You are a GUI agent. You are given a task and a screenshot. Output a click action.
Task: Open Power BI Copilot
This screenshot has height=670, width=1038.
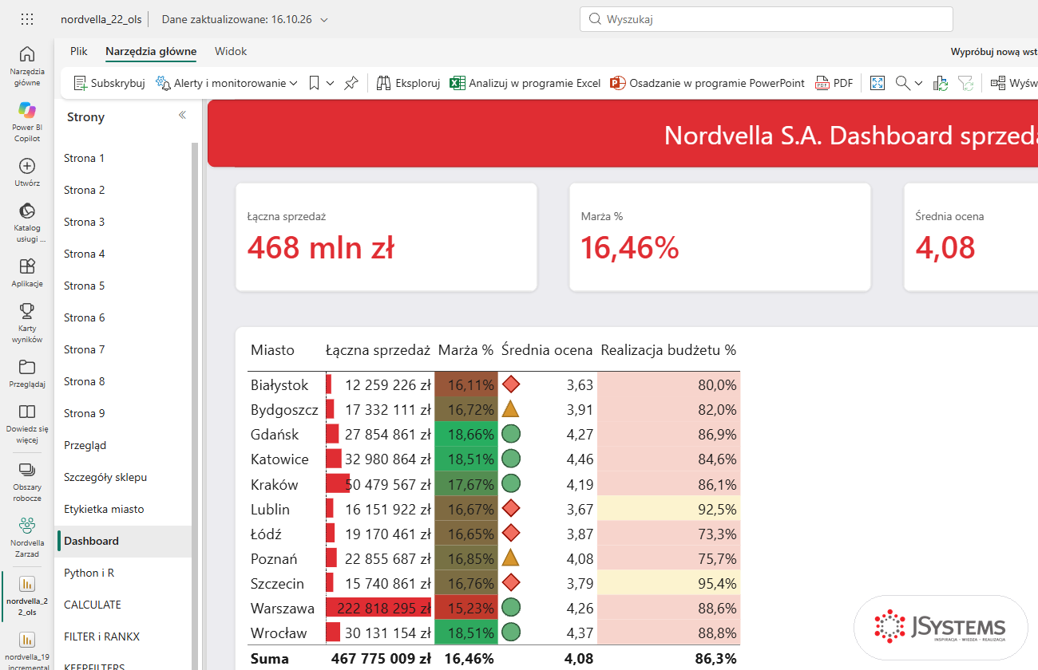pos(27,121)
